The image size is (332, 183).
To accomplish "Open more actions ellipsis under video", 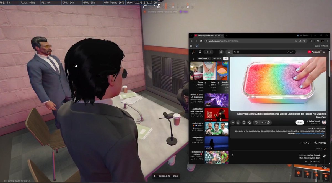I will (232, 122).
